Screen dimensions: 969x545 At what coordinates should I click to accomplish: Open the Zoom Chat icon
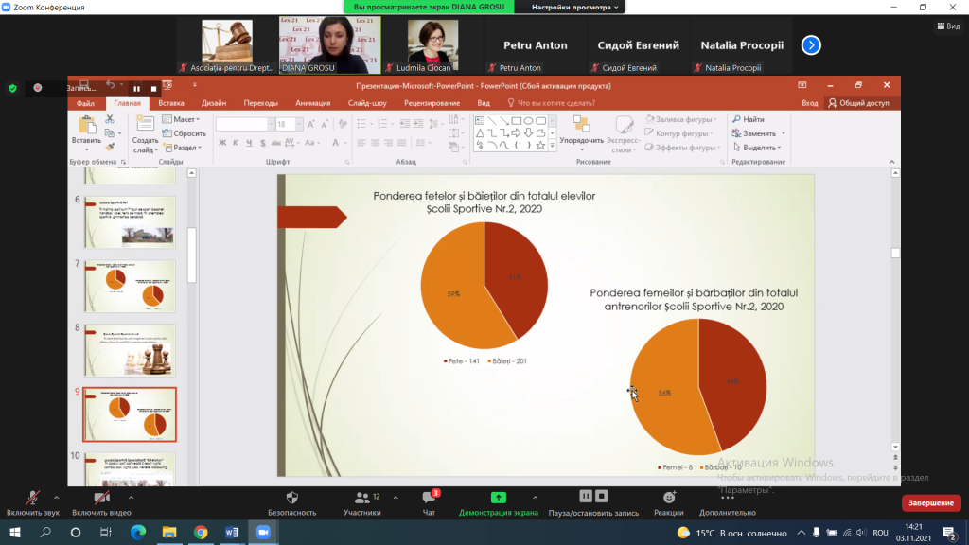click(x=429, y=498)
